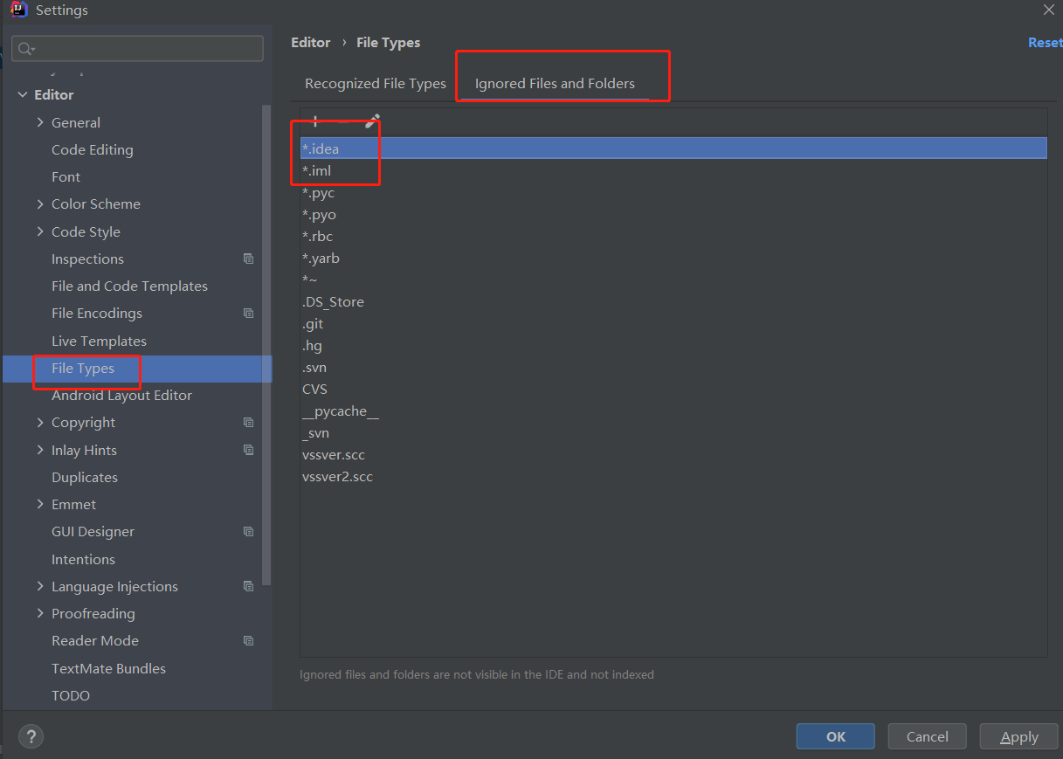Close the Settings dialog window
Image resolution: width=1063 pixels, height=759 pixels.
click(x=1048, y=10)
